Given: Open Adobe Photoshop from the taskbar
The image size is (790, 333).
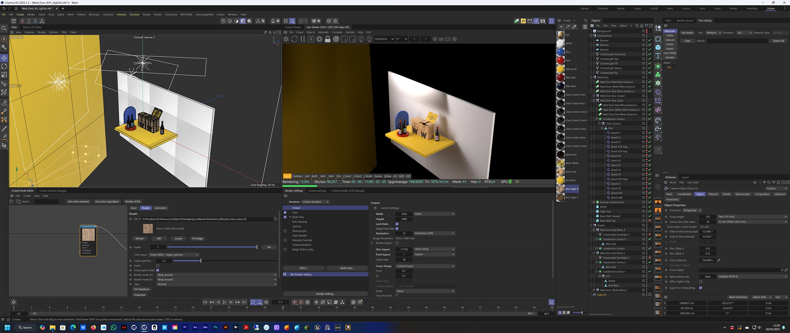Looking at the screenshot, I should point(215,327).
